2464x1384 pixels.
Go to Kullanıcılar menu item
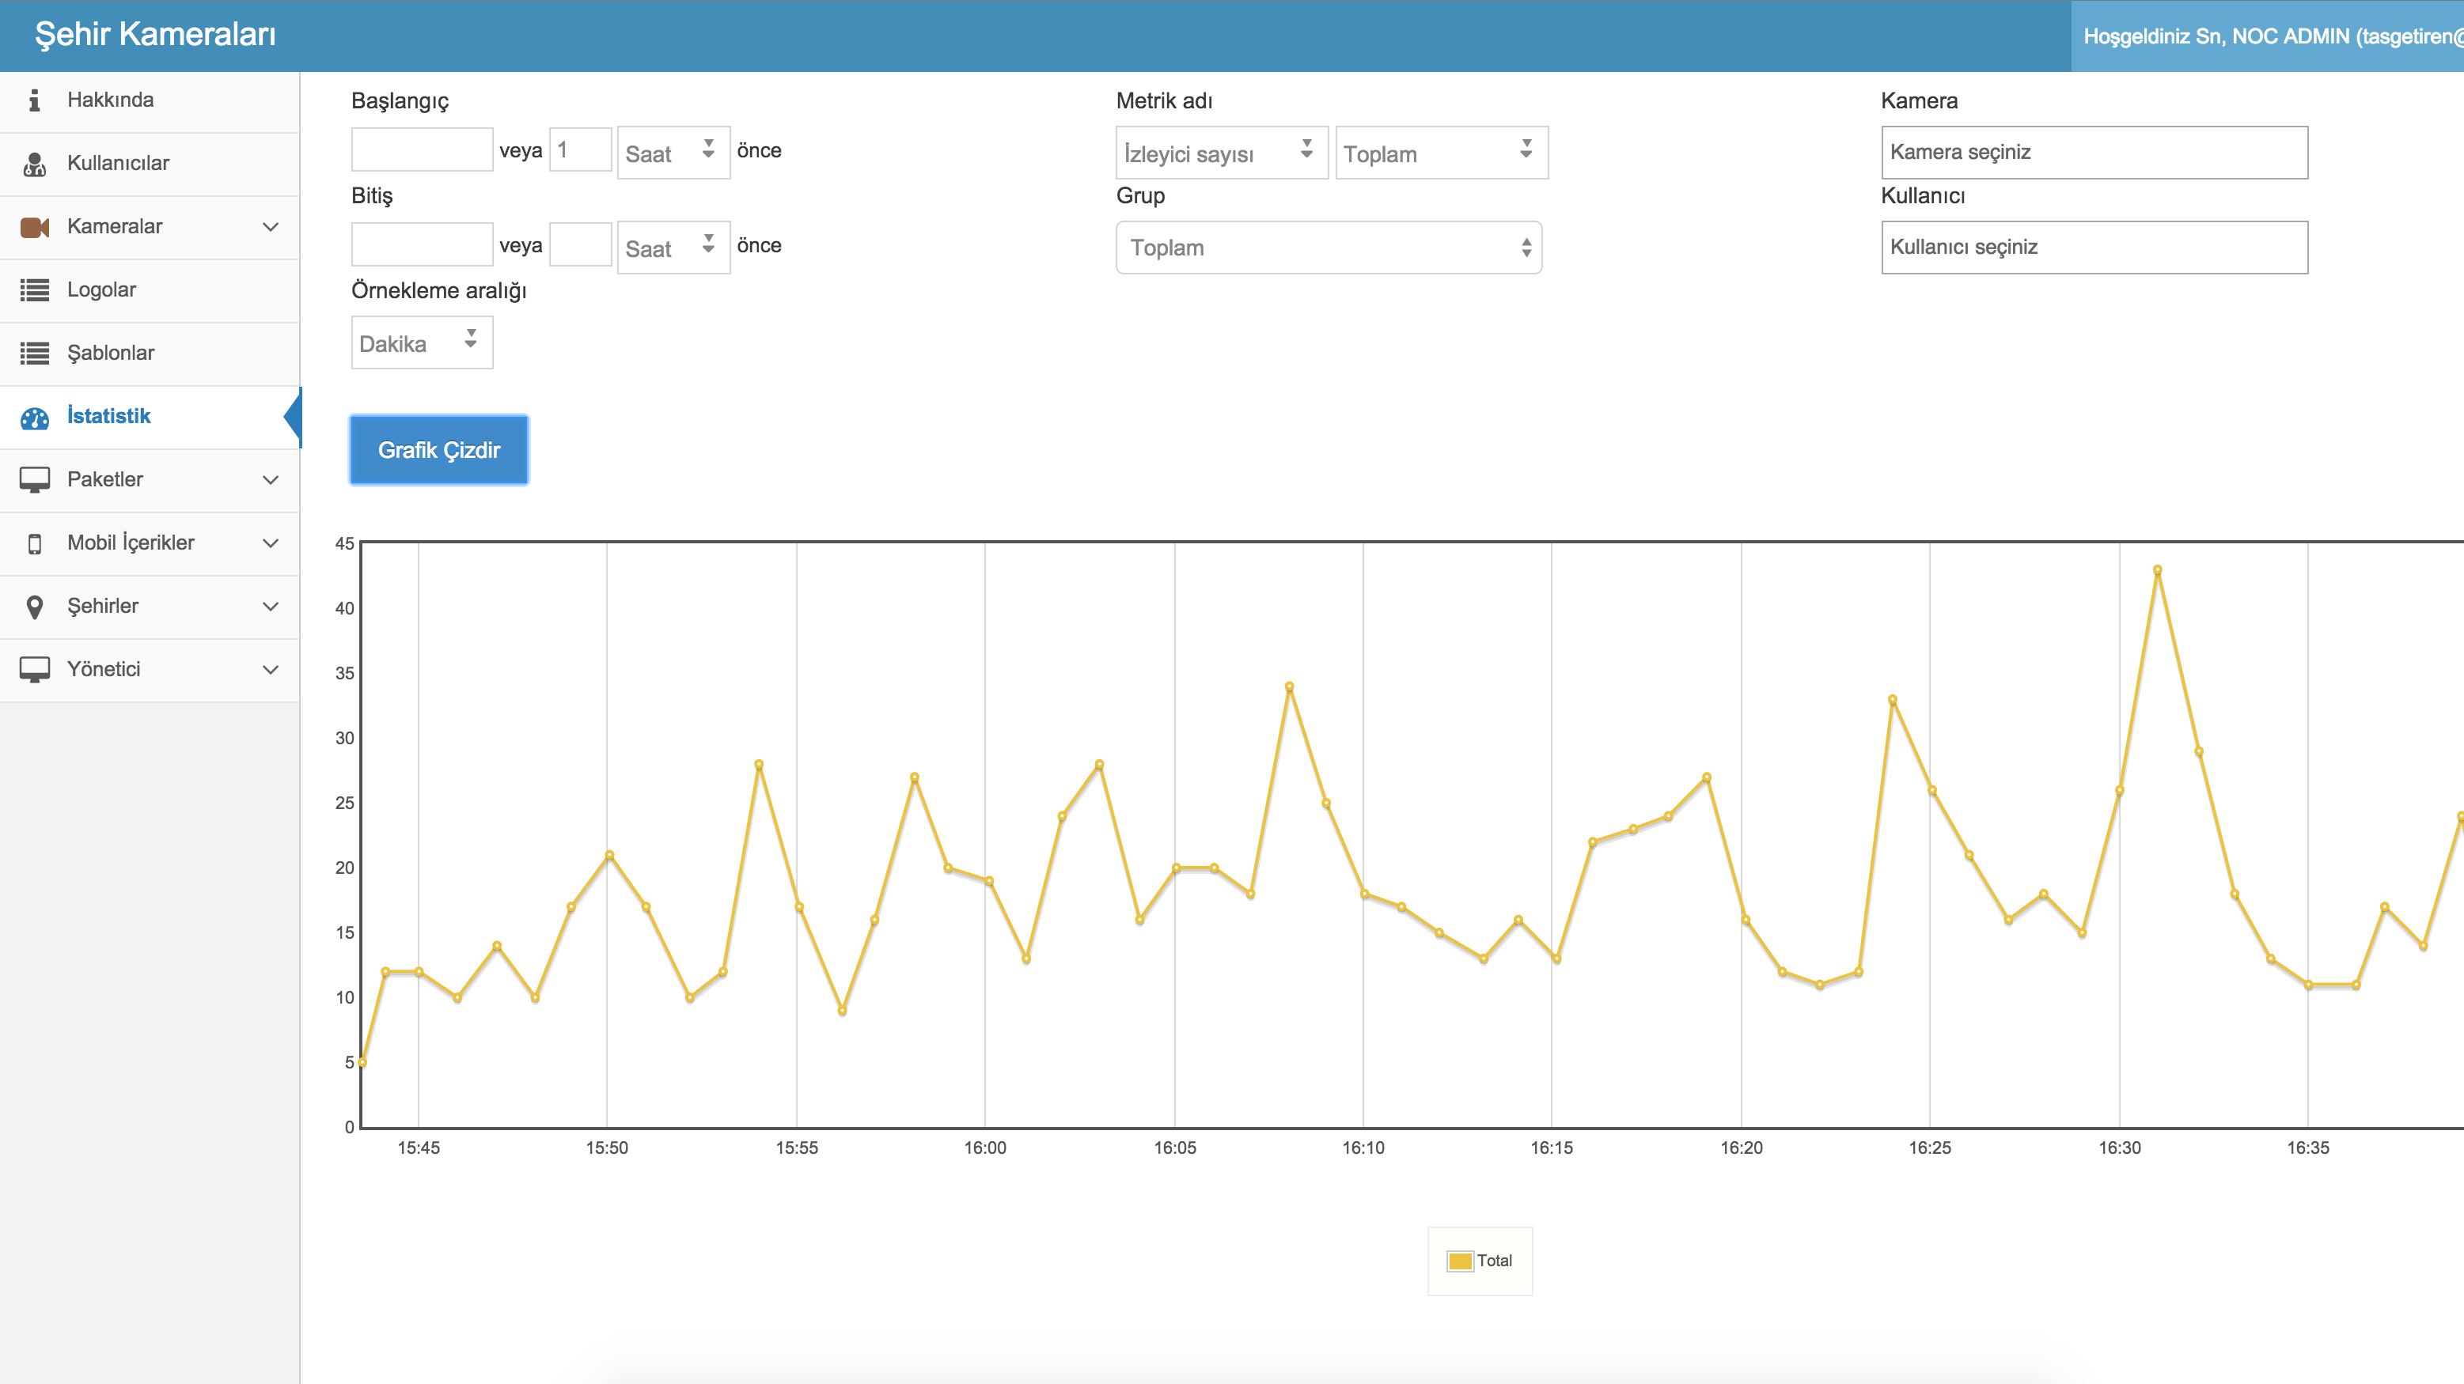point(150,164)
